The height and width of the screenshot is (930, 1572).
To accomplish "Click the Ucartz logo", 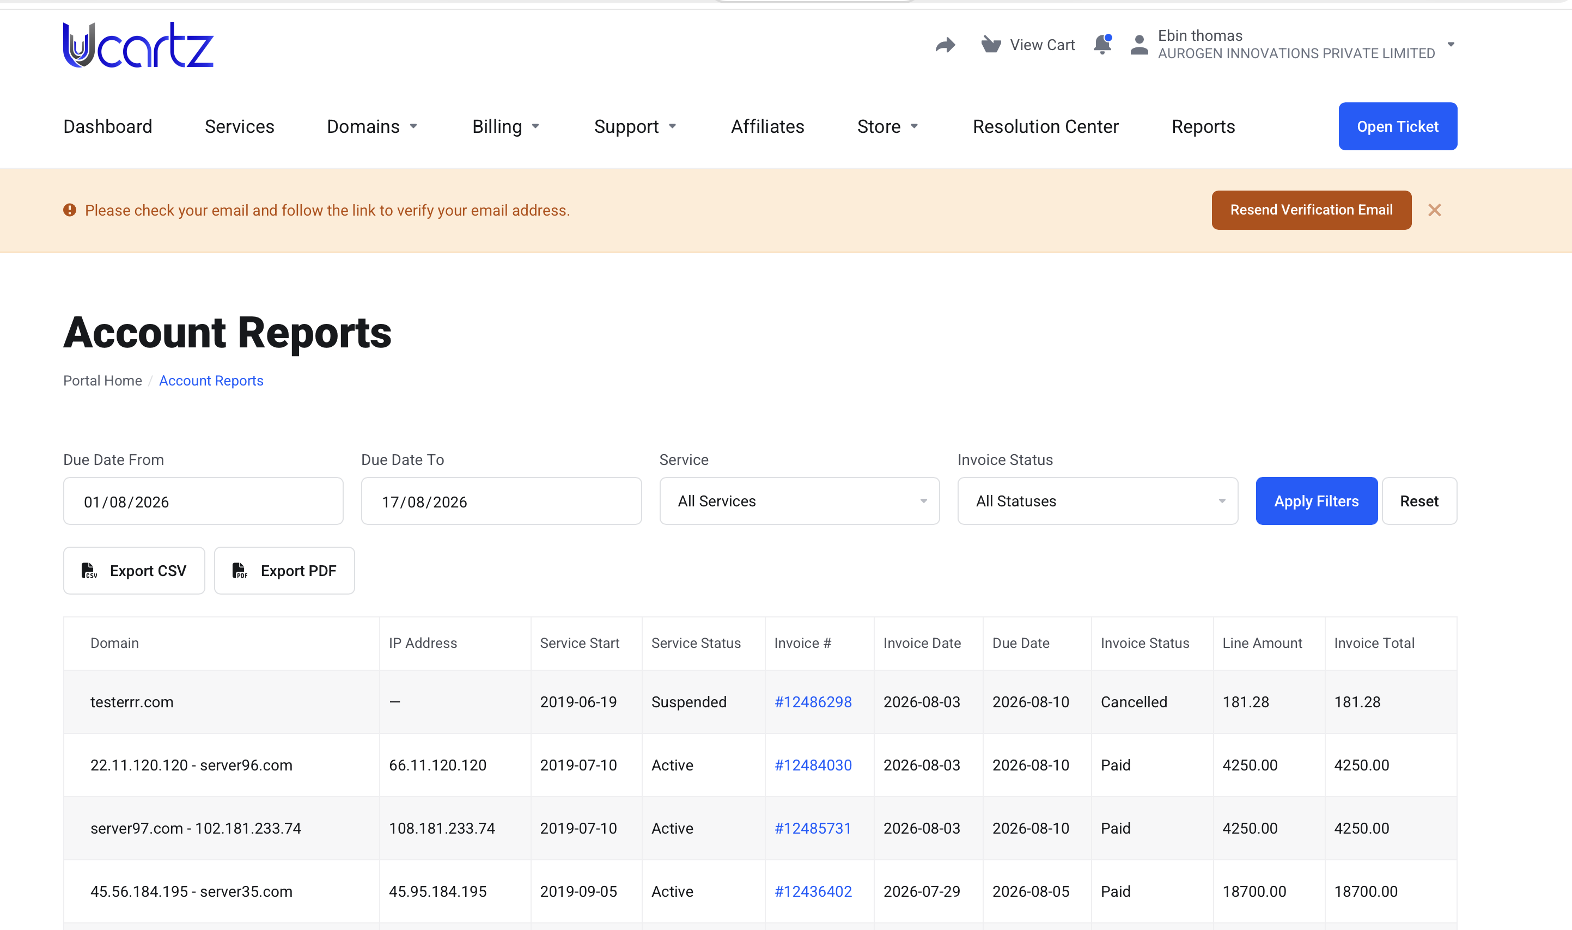I will click(138, 45).
